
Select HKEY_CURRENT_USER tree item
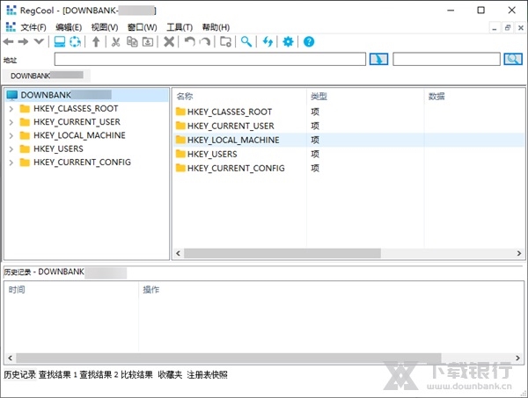(x=77, y=122)
